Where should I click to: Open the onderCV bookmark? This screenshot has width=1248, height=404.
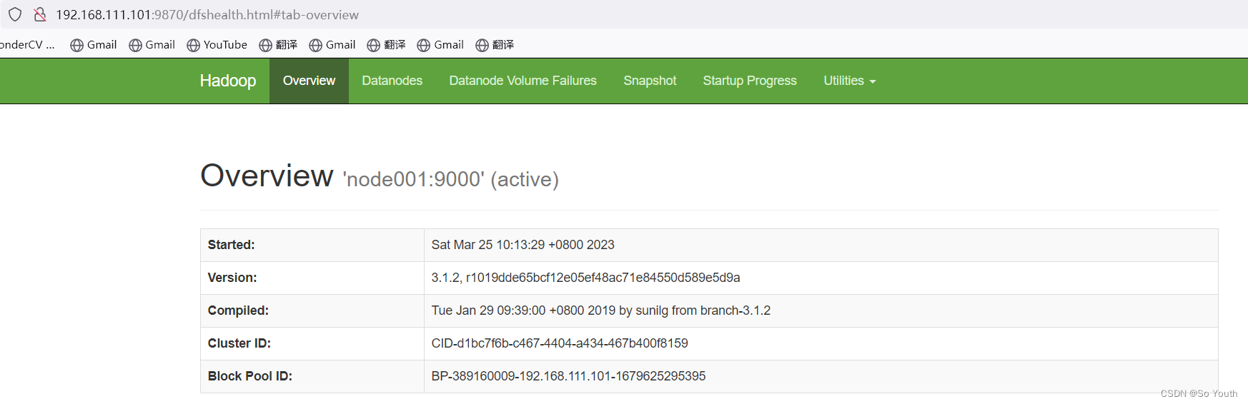pos(27,45)
